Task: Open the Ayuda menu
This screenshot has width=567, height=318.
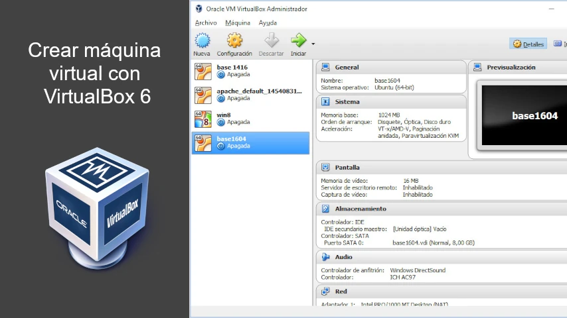Action: pos(268,23)
